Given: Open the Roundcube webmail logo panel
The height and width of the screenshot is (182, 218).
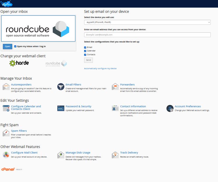Looking at the screenshot, I should [38, 28].
